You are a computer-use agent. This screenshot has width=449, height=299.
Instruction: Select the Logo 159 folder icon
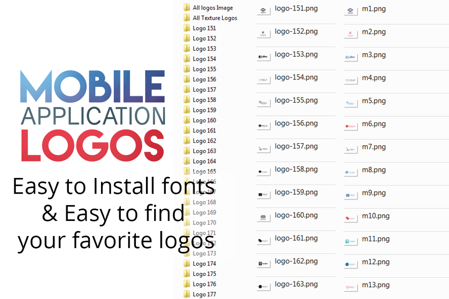coord(187,110)
